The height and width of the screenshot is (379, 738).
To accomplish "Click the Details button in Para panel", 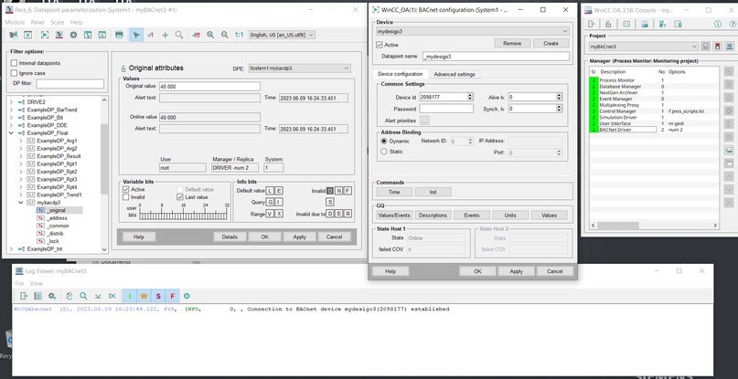I will click(230, 237).
